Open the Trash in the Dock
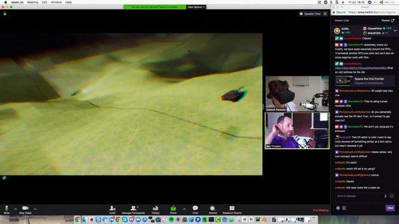Screen dimensions: 399x224 [314, 220]
